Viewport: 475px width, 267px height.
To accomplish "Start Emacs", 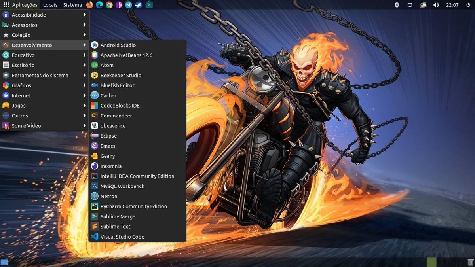I will (x=137, y=146).
